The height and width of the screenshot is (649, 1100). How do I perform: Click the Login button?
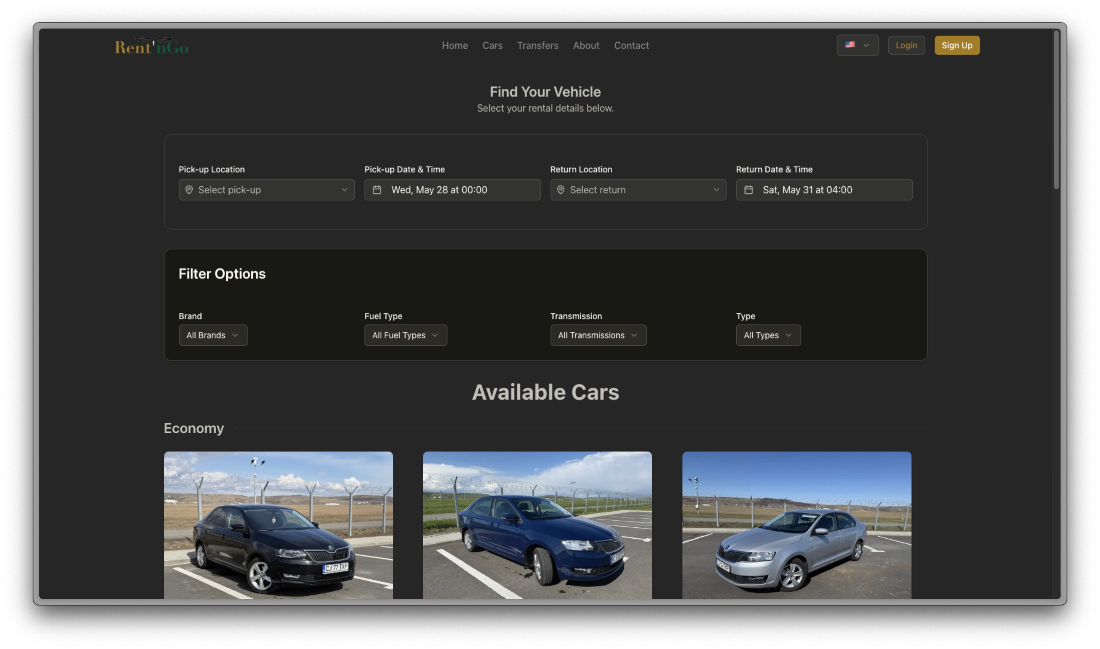[x=906, y=45]
